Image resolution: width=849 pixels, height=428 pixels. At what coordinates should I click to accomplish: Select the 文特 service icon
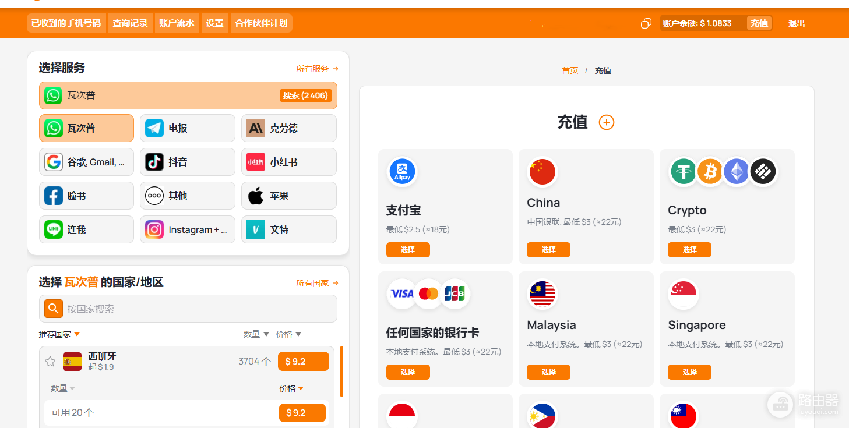[x=256, y=229]
